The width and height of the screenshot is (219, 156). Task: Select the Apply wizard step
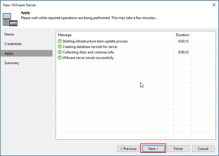(x=27, y=53)
